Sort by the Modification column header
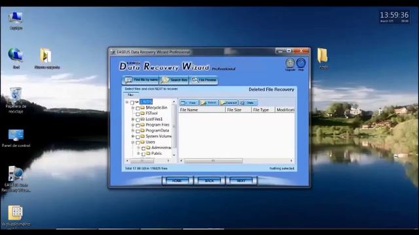The width and height of the screenshot is (419, 235). pyautogui.click(x=285, y=110)
